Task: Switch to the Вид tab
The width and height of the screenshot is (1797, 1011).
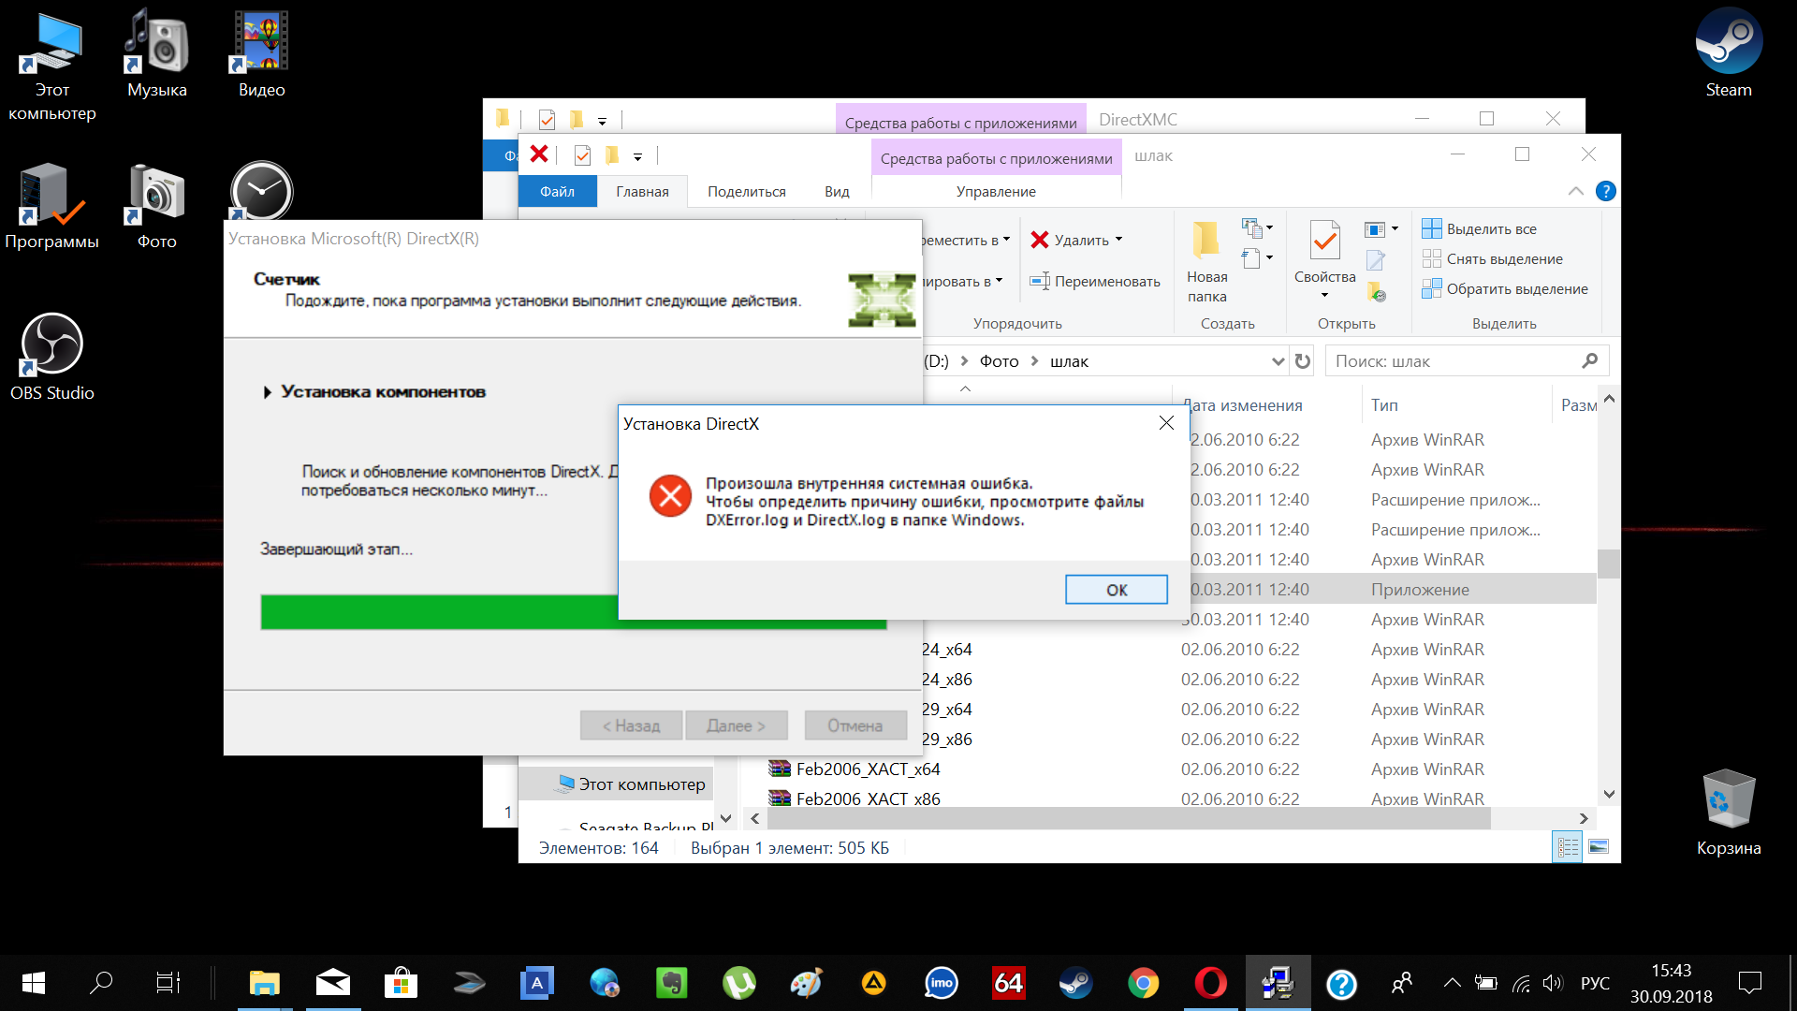Action: click(837, 191)
